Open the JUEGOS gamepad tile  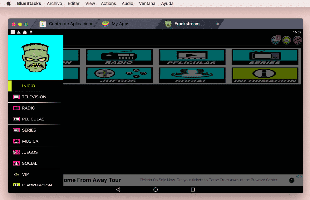119,75
